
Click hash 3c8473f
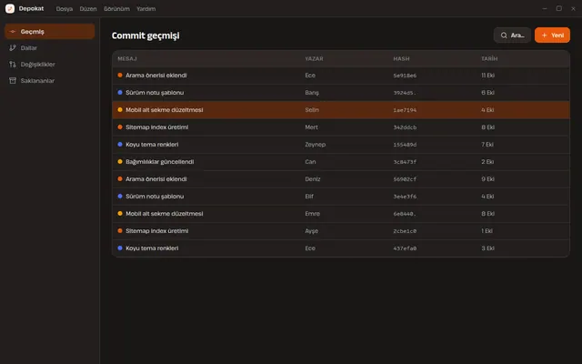click(x=405, y=162)
